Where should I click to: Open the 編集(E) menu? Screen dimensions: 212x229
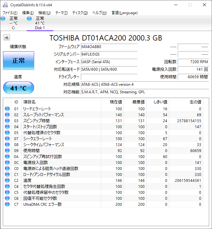[28, 13]
